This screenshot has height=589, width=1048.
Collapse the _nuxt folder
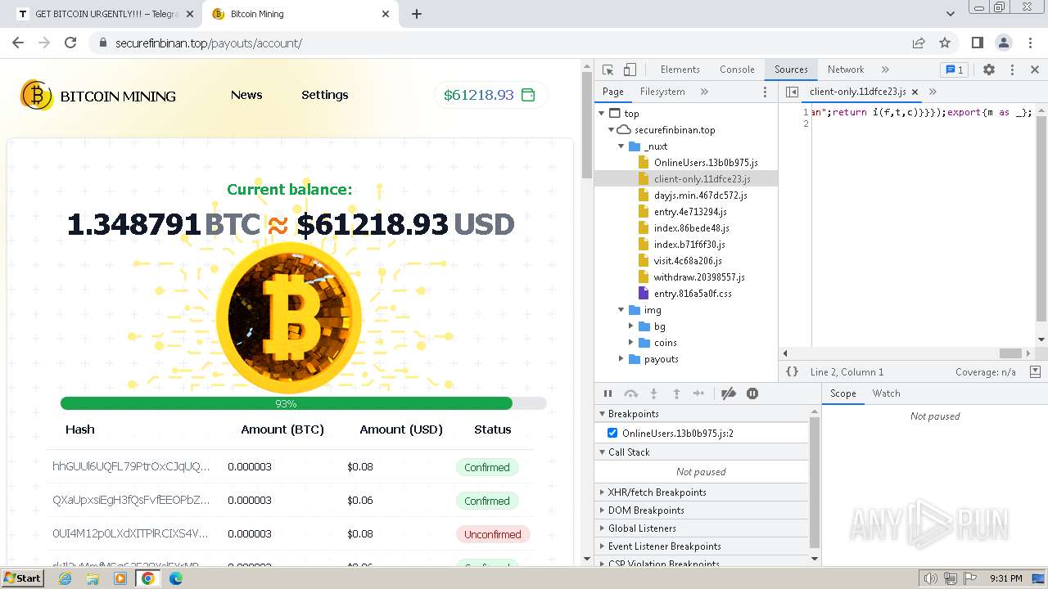pos(621,146)
